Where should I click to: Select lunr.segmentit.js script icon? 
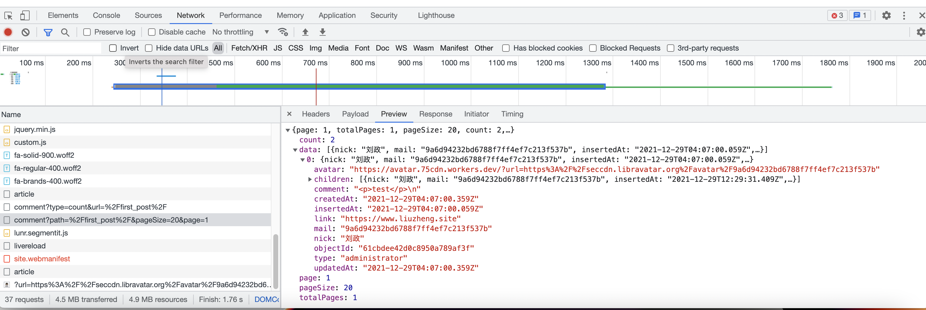(7, 233)
